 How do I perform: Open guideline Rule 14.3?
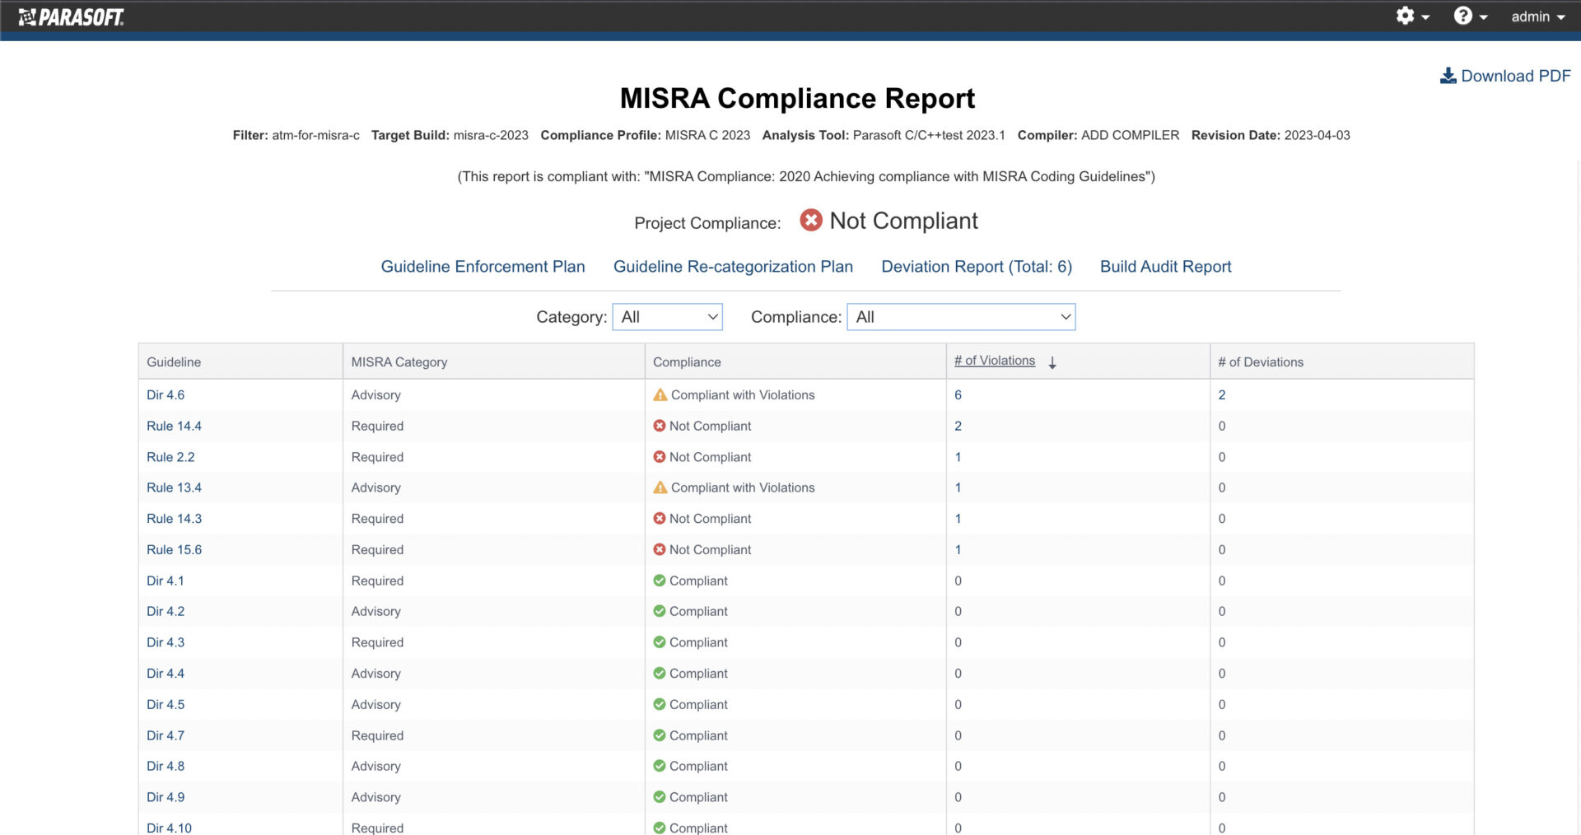coord(174,519)
